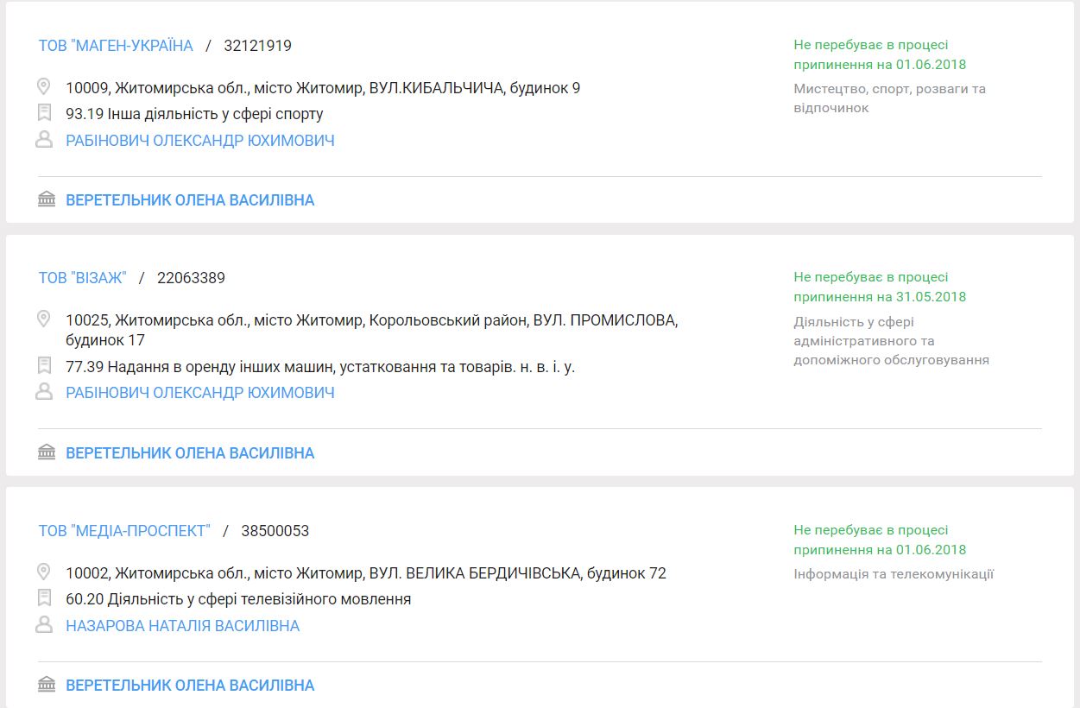The height and width of the screenshot is (708, 1080).
Task: Click bookmark icon beside 93.19 activity code
Action: click(44, 113)
